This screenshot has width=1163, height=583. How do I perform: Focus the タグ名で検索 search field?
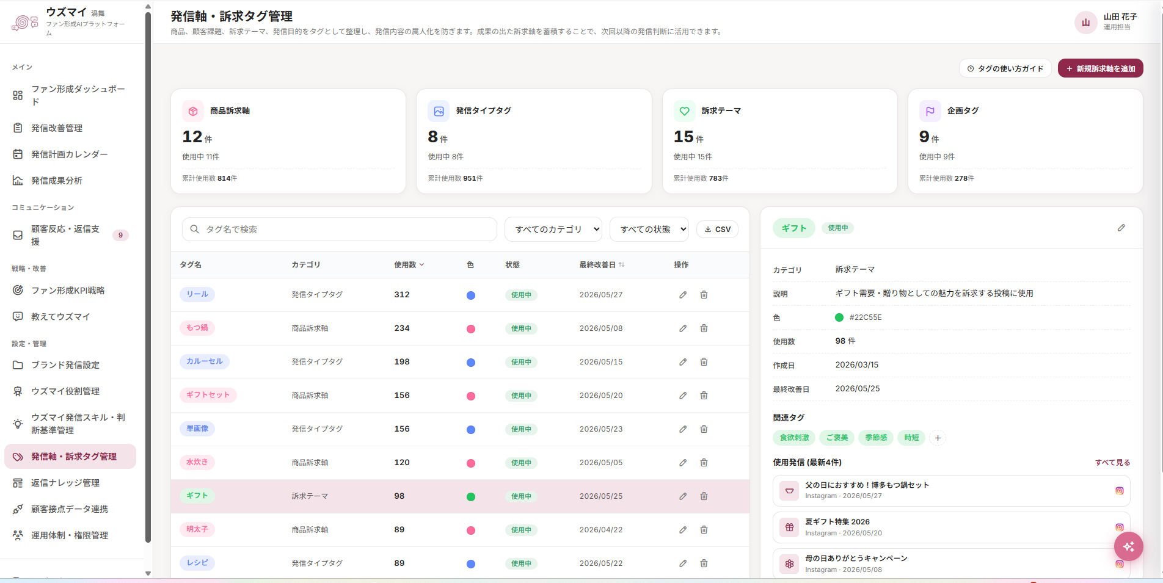(340, 230)
